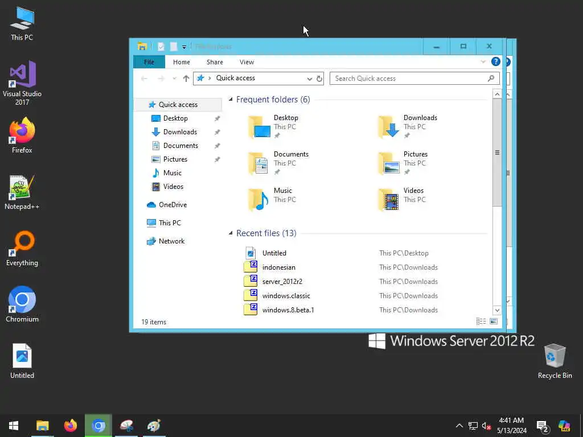Click the Search Quick access field

414,79
